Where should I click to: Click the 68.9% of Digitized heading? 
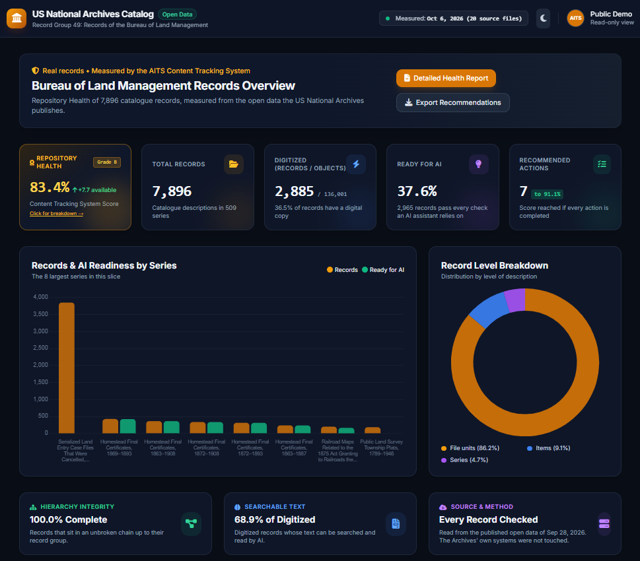click(275, 519)
